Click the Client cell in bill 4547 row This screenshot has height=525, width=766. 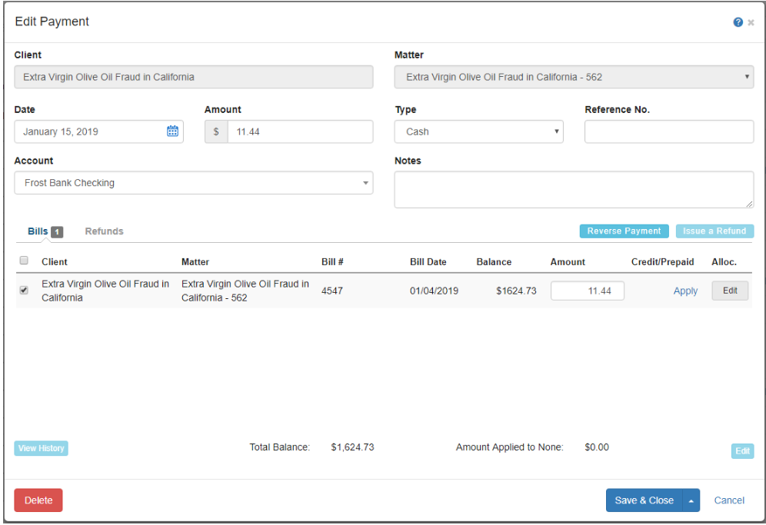105,291
